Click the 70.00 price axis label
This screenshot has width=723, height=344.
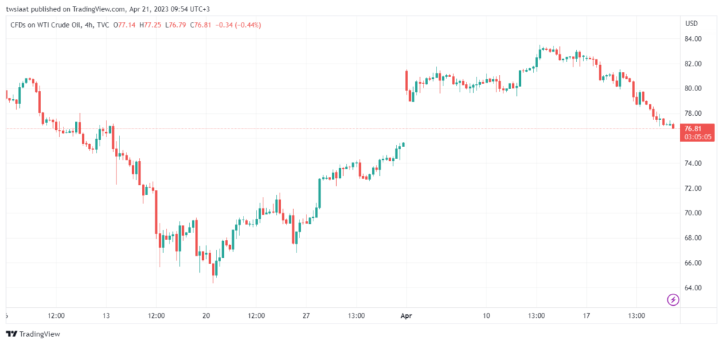pos(693,213)
